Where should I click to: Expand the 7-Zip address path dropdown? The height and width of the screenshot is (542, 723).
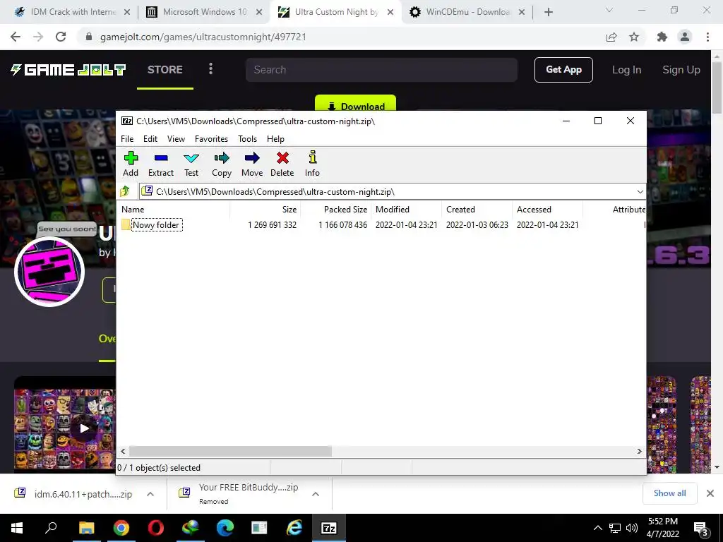click(x=640, y=192)
